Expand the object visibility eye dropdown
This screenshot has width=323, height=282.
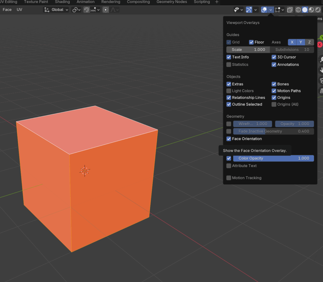coord(242,10)
